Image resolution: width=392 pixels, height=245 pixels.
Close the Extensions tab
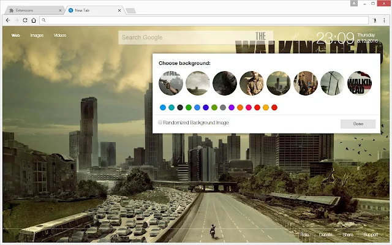point(60,10)
